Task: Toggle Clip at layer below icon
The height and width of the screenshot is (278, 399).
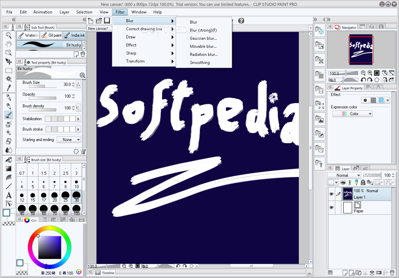Action: (x=343, y=182)
